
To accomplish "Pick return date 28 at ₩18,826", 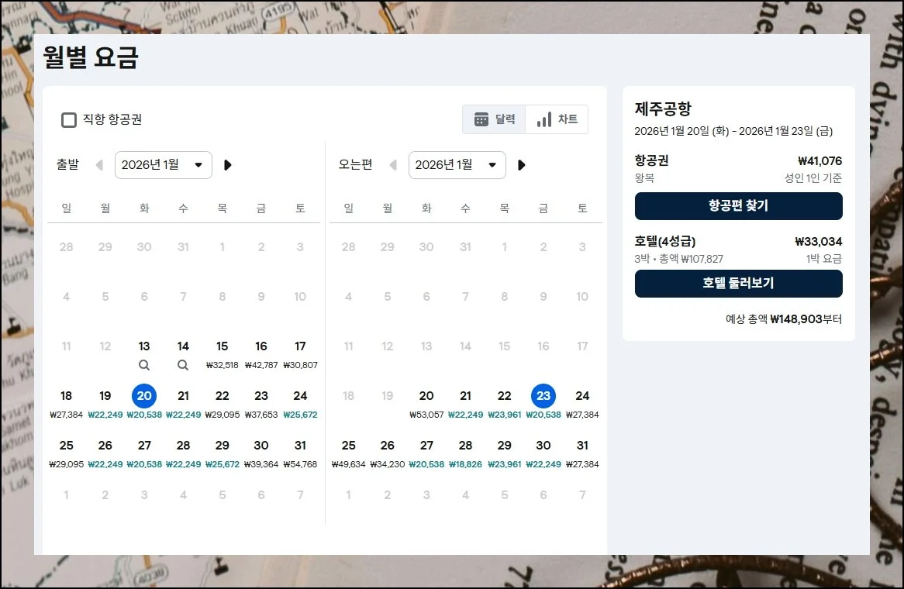I will point(465,452).
